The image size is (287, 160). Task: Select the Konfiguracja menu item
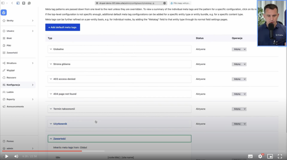pyautogui.click(x=18, y=85)
